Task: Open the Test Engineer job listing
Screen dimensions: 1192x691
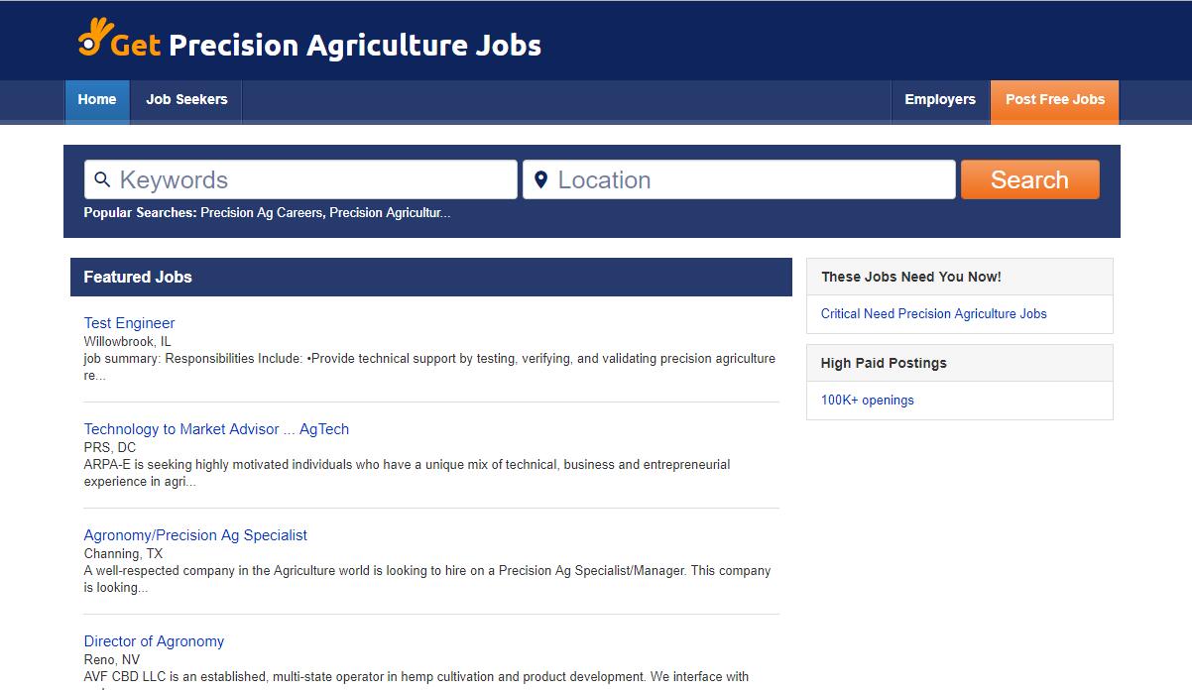Action: tap(129, 323)
